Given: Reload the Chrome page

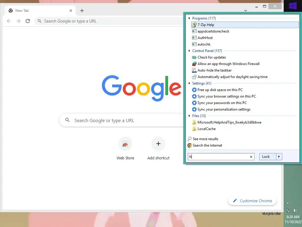Looking at the screenshot, I should pos(28,21).
